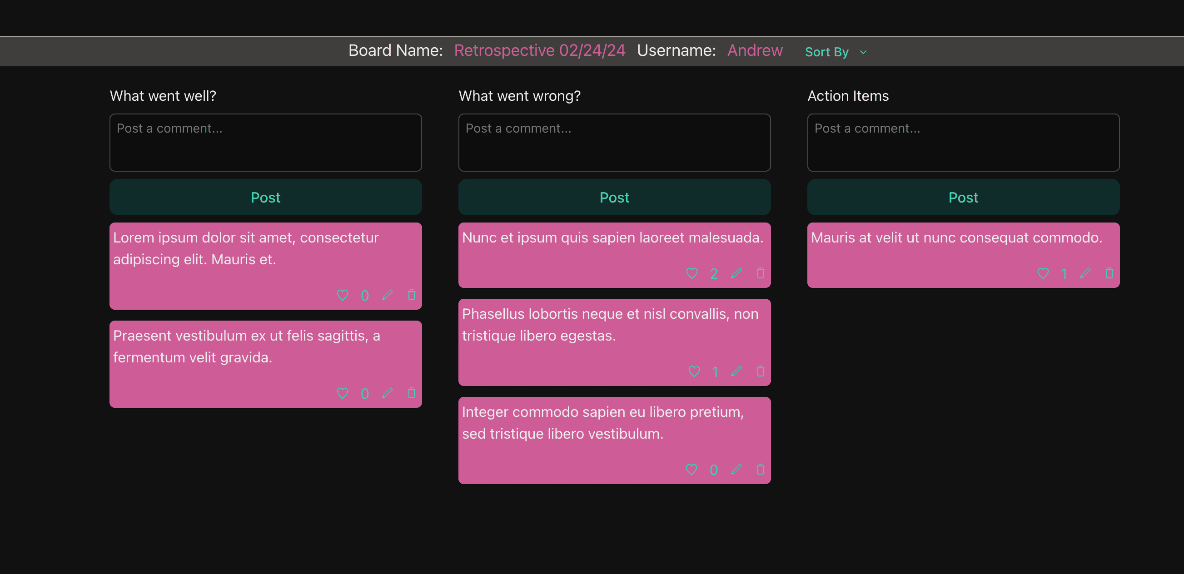Like the 'Praesent vestibulum' comment
This screenshot has height=574, width=1184.
pos(343,393)
